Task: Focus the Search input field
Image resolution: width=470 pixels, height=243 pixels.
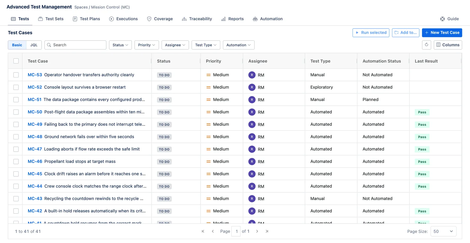Action: pyautogui.click(x=75, y=45)
